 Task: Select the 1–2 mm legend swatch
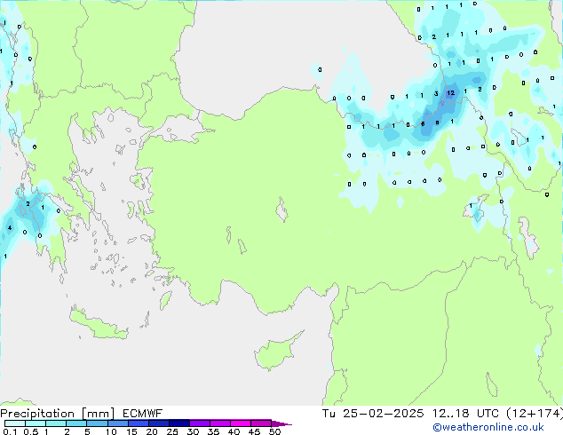point(56,423)
